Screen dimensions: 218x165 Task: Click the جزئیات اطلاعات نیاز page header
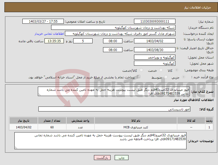pos(198,7)
